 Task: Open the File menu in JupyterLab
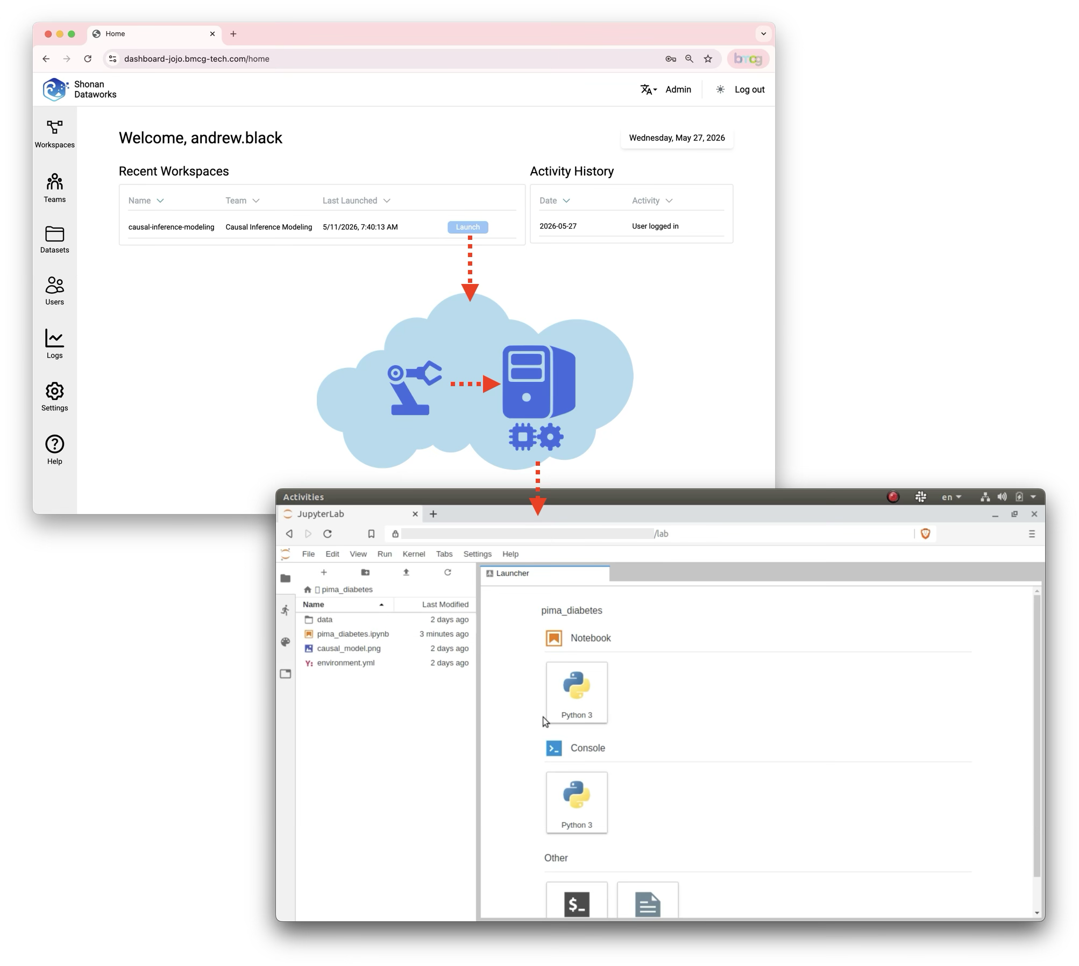point(308,553)
